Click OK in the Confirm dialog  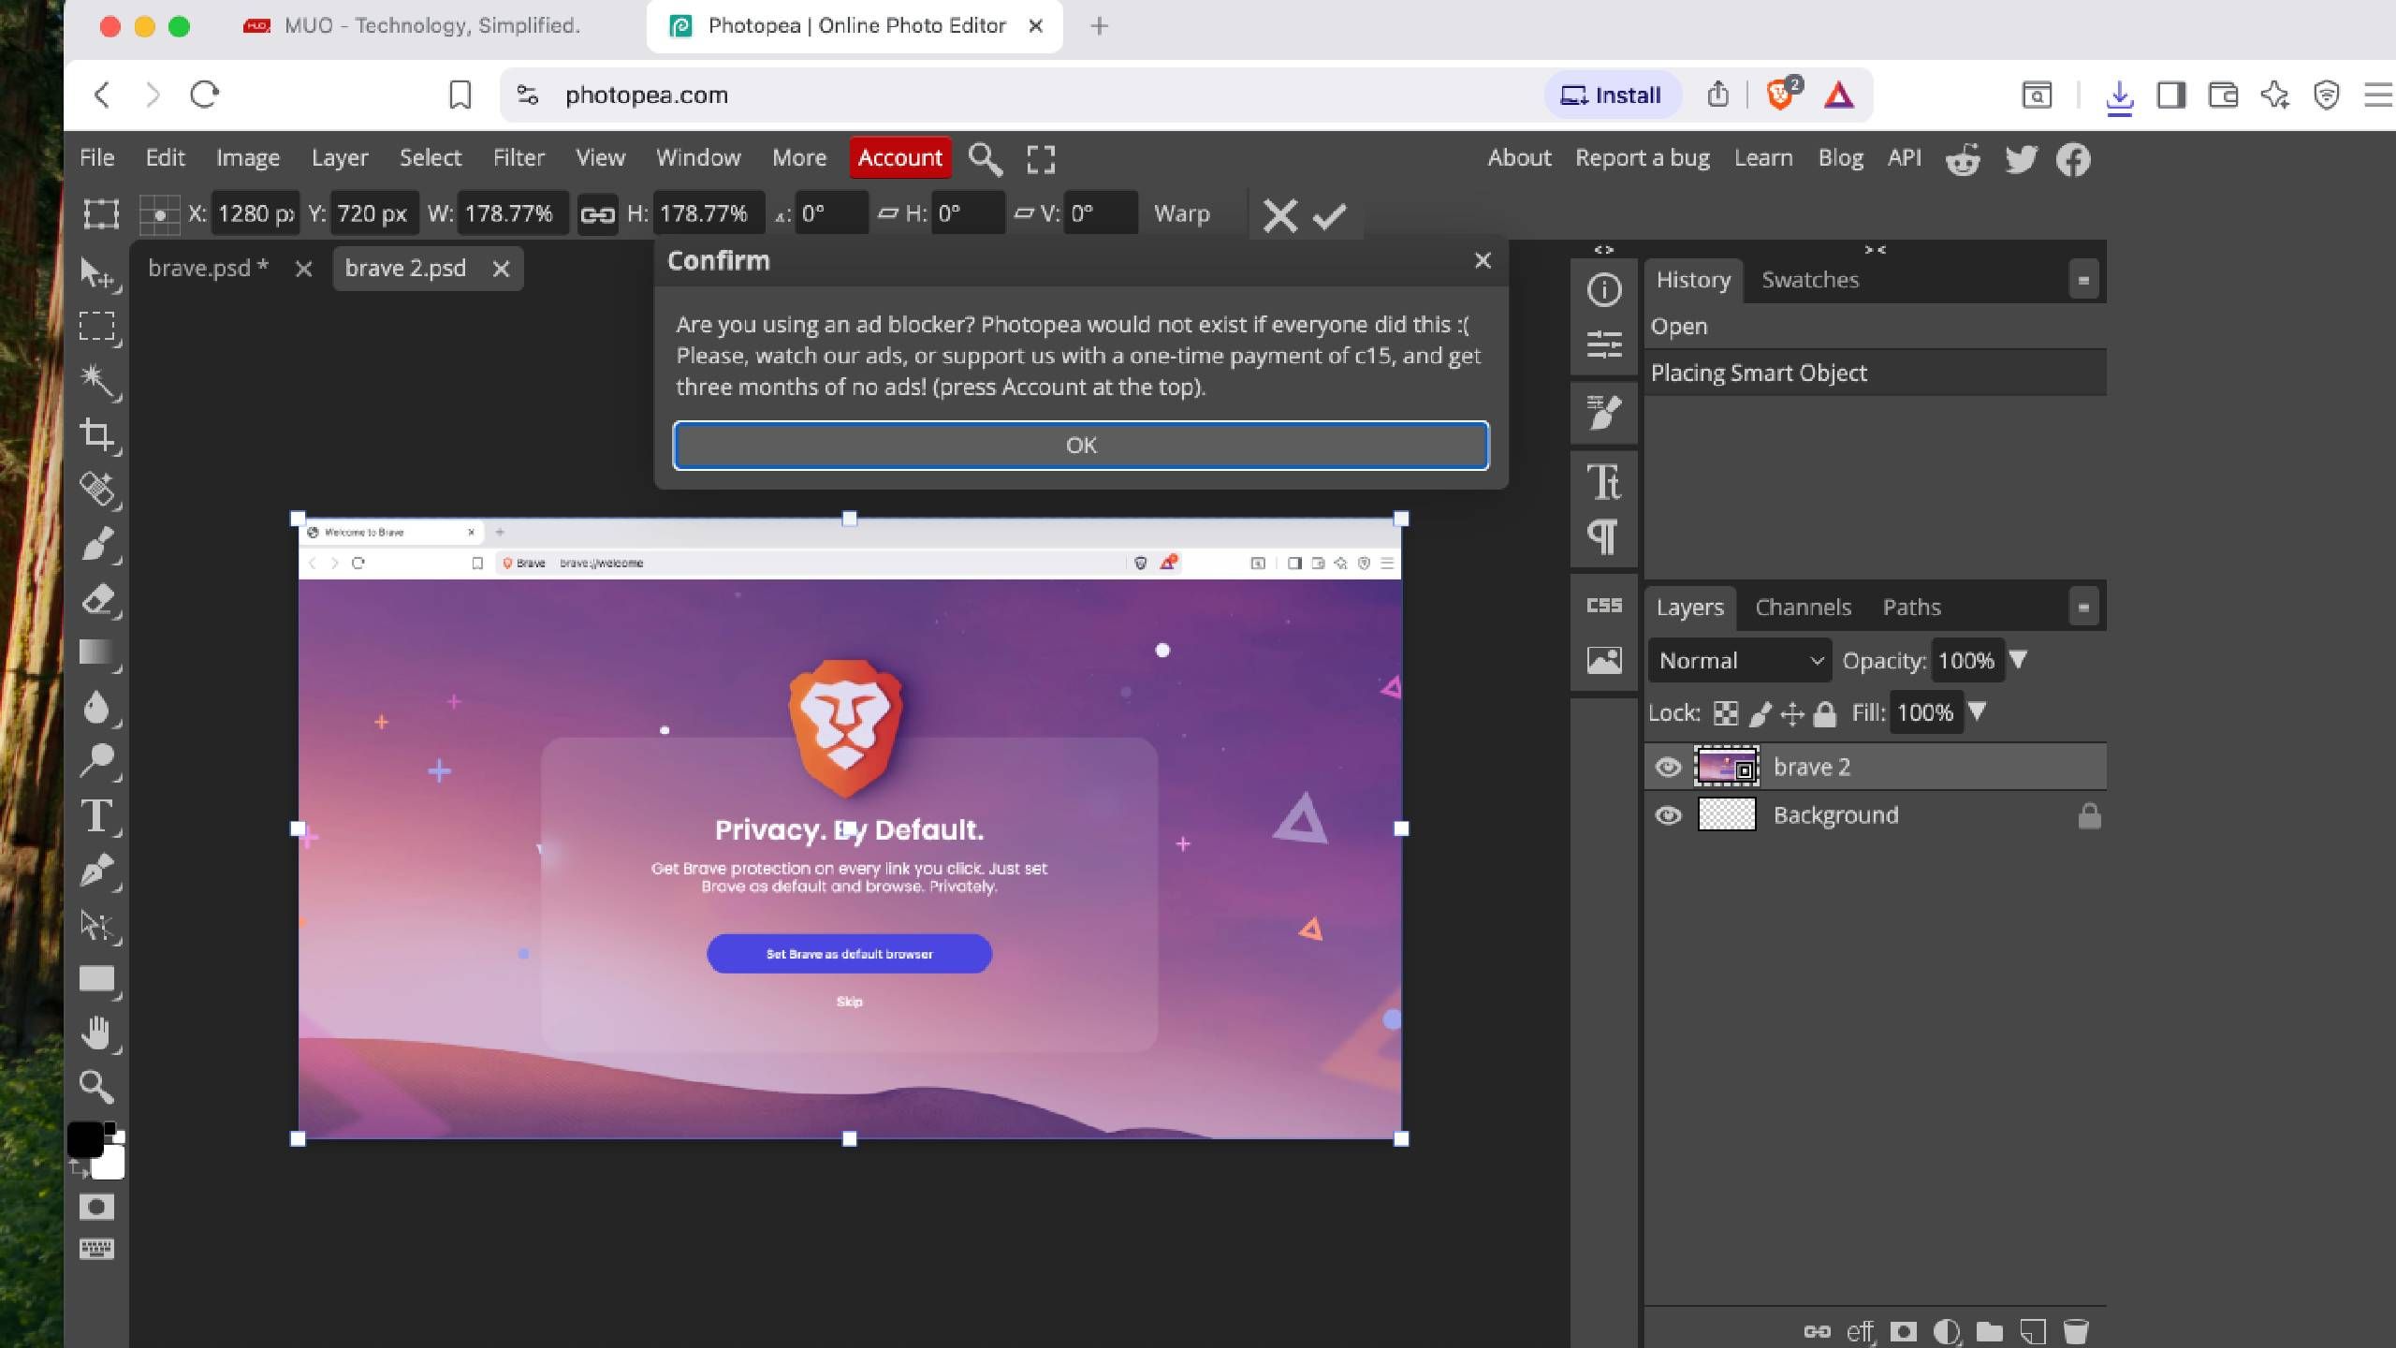[x=1081, y=446]
